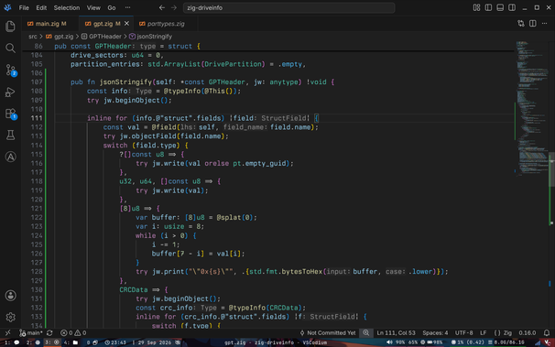Click the CRCData switch case on line 130
Screen dimensions: 555x347
(x=133, y=289)
